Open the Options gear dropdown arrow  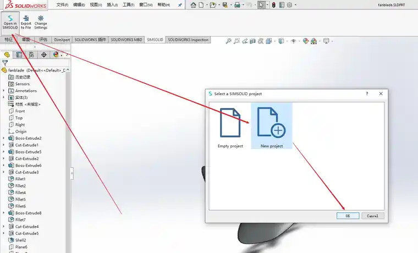pyautogui.click(x=295, y=5)
